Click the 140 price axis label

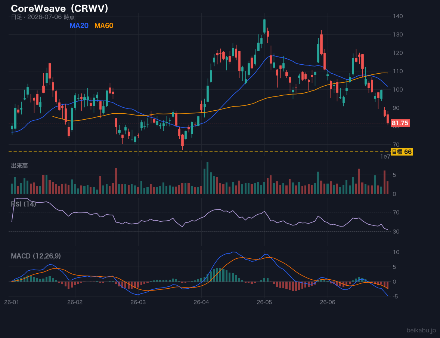click(398, 16)
